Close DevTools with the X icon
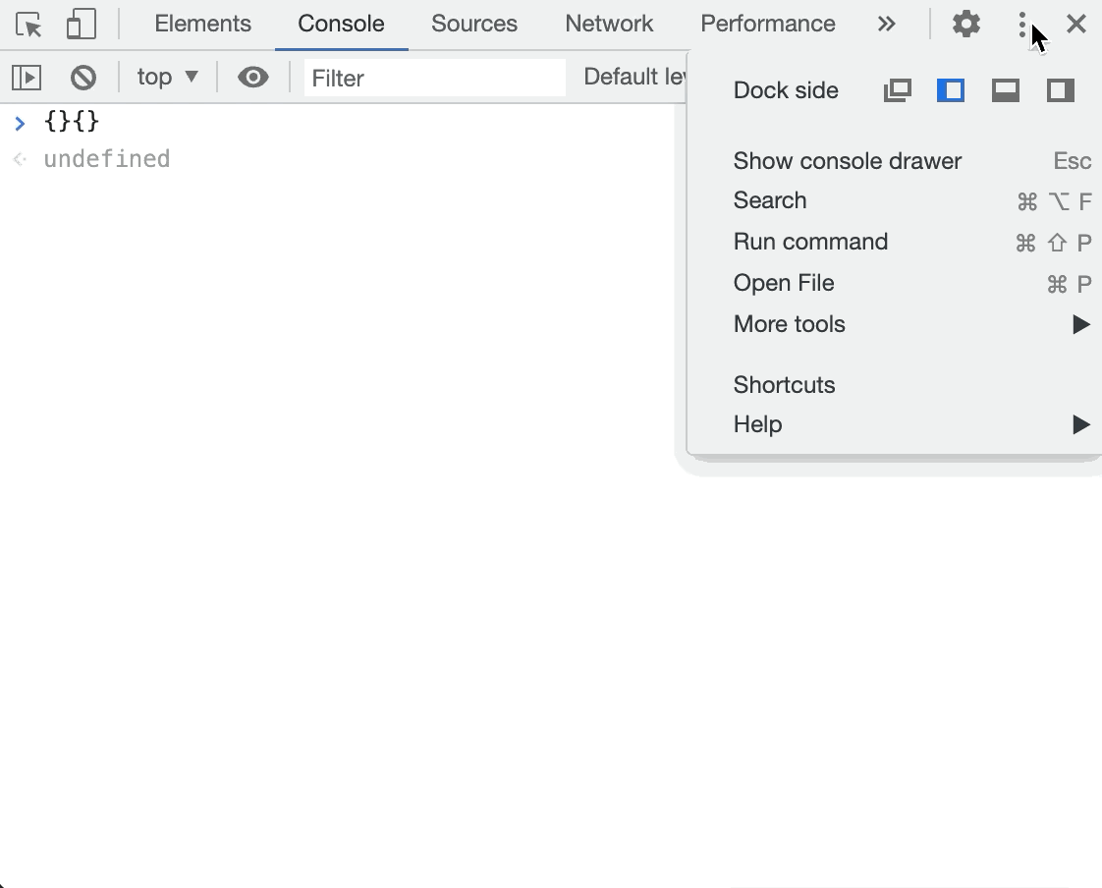Viewport: 1102px width, 888px height. pyautogui.click(x=1076, y=24)
